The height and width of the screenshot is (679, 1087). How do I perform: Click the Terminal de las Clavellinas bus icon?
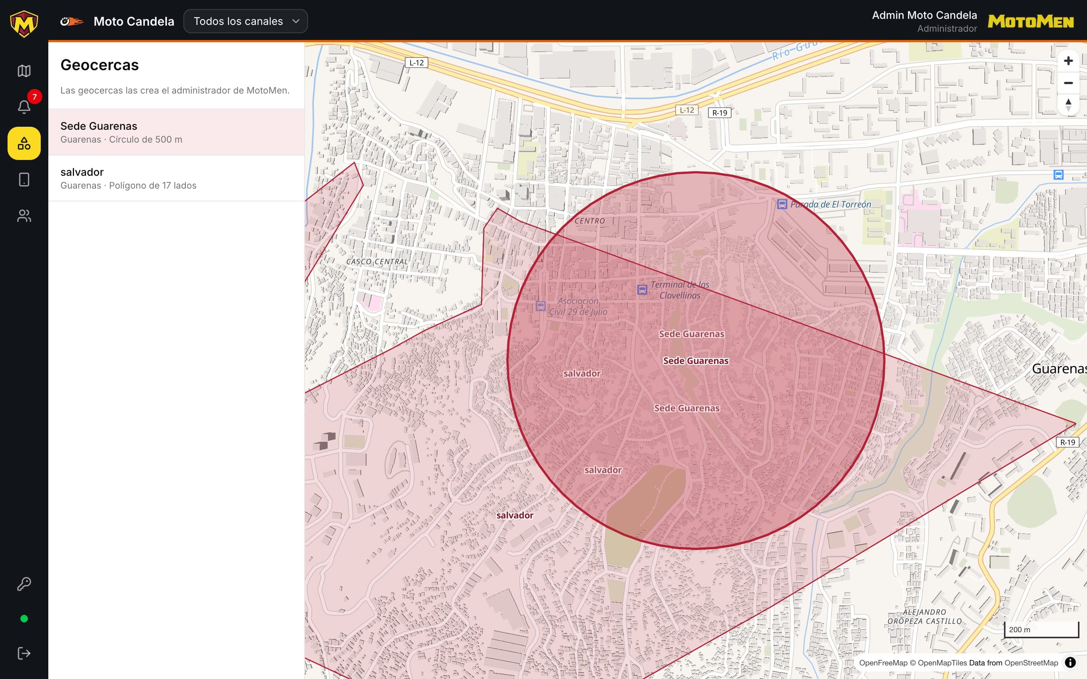pyautogui.click(x=642, y=290)
